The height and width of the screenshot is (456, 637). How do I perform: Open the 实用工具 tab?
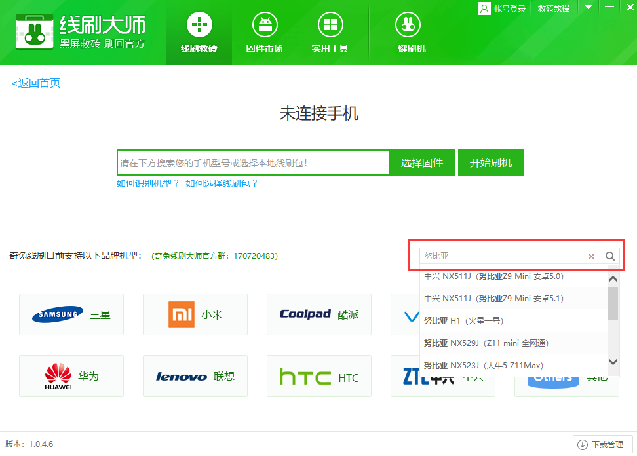click(330, 33)
